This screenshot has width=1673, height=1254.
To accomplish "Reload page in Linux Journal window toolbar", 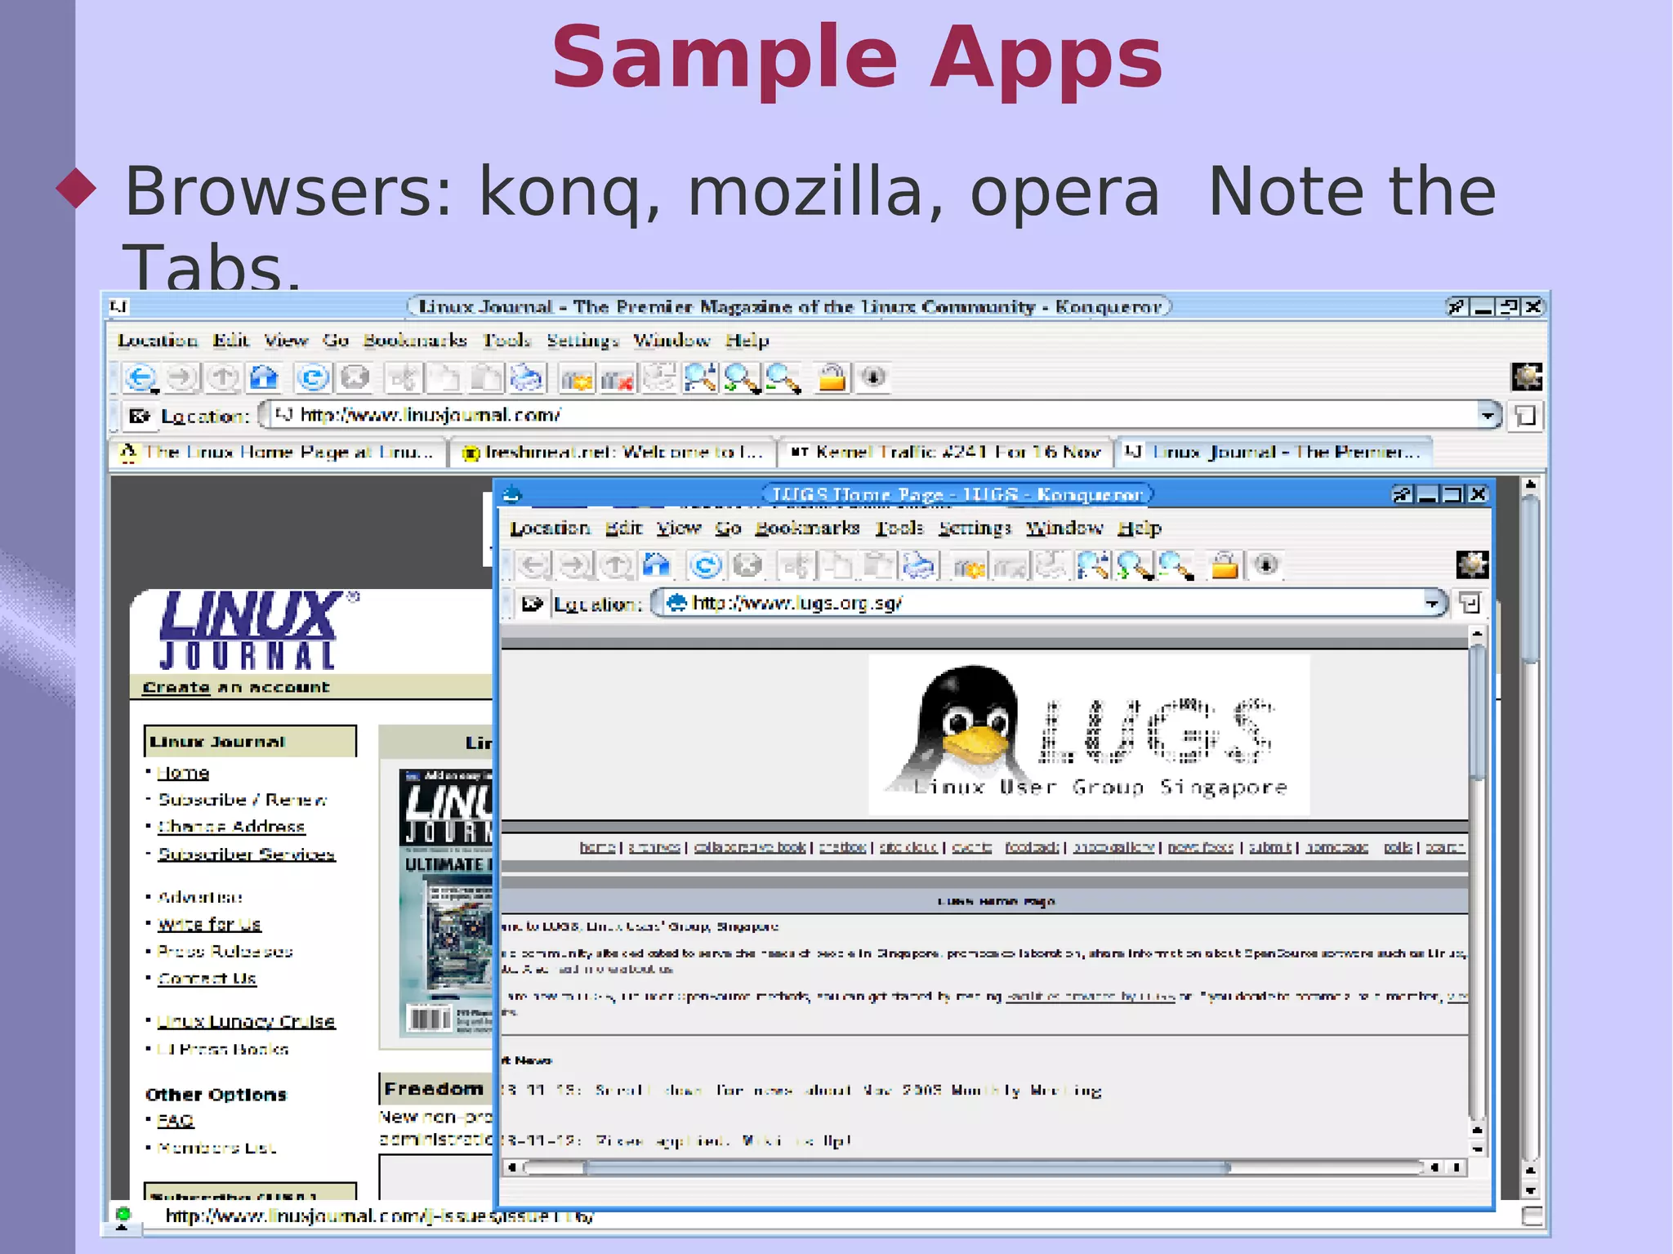I will click(313, 377).
